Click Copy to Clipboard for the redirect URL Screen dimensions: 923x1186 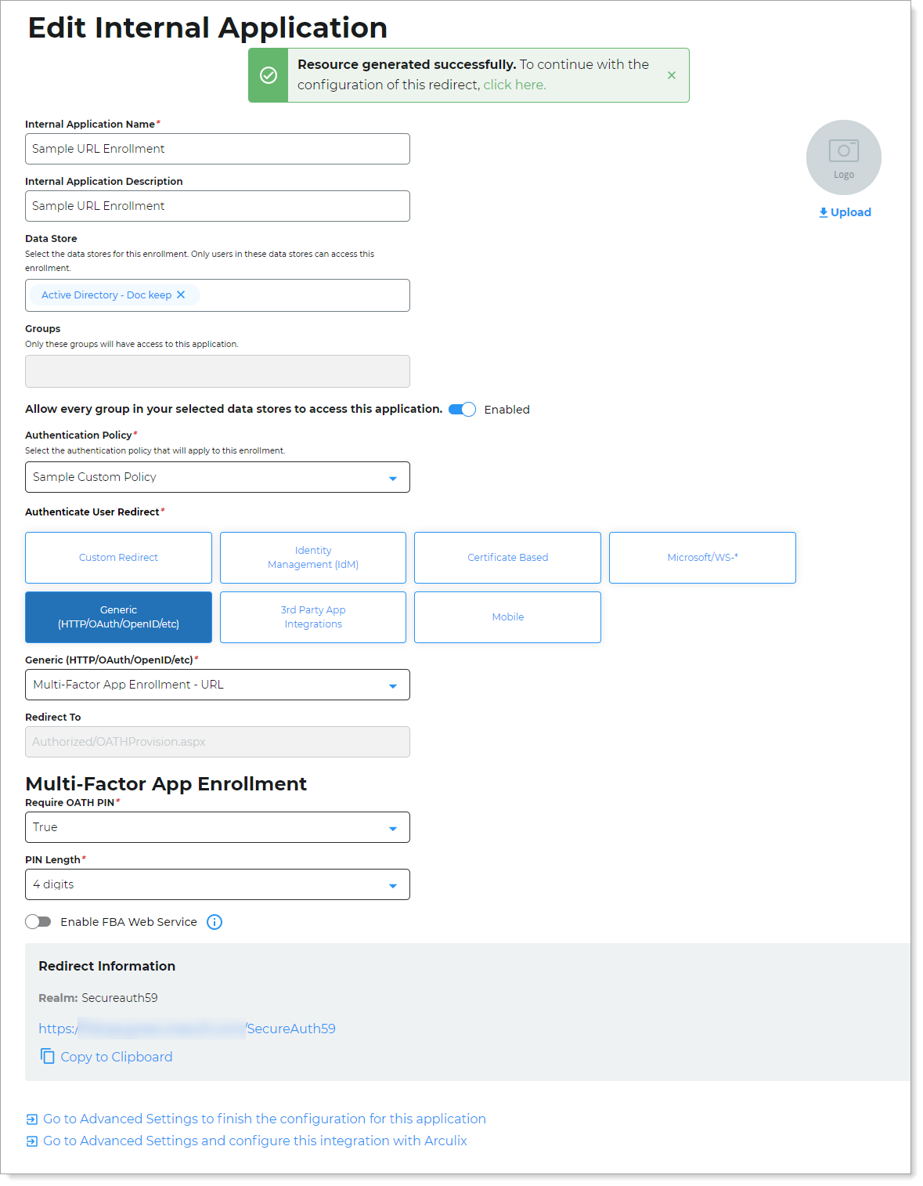pos(115,1056)
